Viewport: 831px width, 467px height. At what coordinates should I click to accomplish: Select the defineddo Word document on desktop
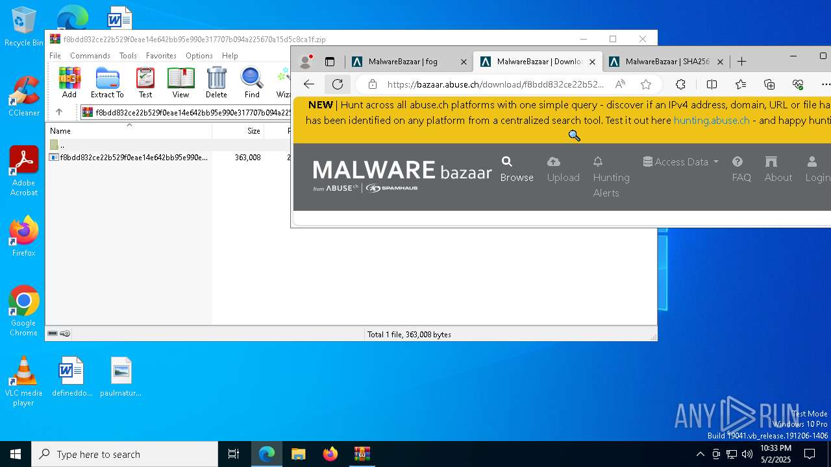71,377
